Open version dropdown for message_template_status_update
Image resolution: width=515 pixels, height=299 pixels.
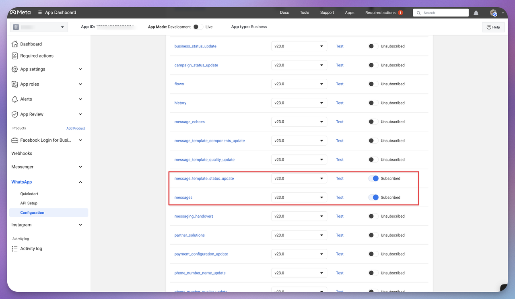299,178
